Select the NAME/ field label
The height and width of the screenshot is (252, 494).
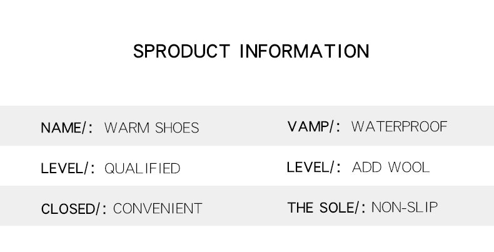pyautogui.click(x=65, y=128)
